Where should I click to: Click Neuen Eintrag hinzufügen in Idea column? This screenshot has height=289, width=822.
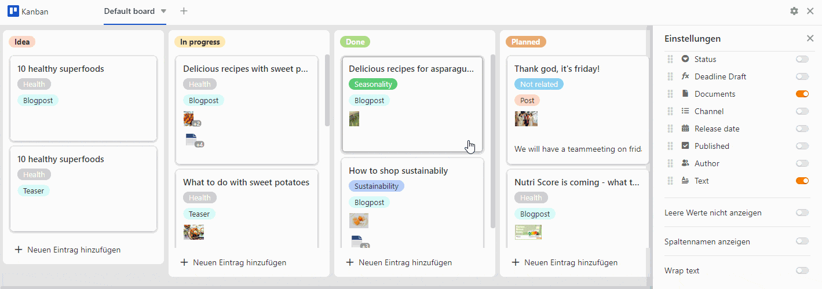(x=68, y=250)
